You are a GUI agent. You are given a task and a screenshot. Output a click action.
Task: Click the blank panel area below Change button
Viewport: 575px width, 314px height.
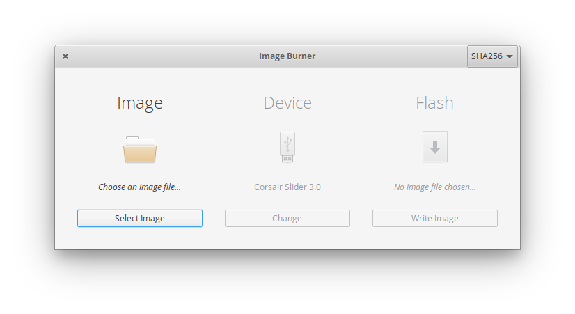[x=287, y=238]
